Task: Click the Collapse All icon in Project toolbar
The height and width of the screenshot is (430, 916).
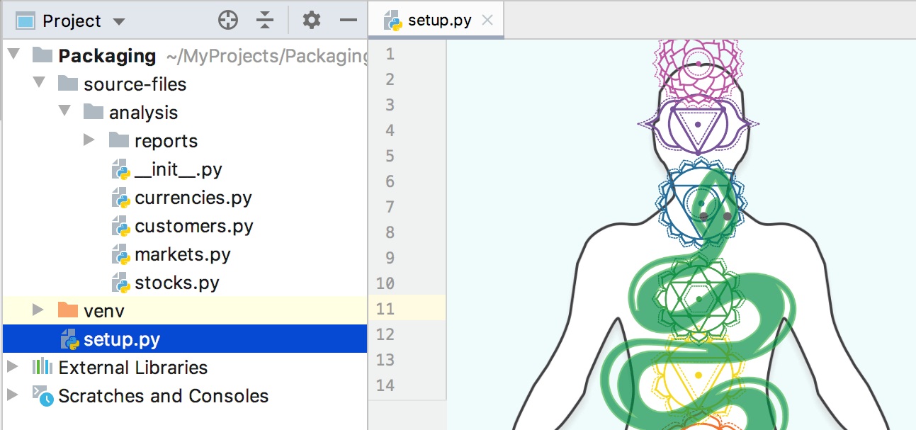Action: pos(265,21)
